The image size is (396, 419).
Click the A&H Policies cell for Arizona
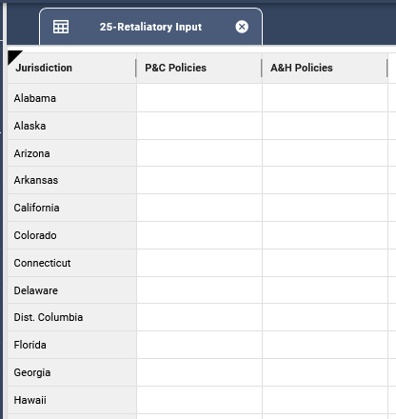[325, 153]
